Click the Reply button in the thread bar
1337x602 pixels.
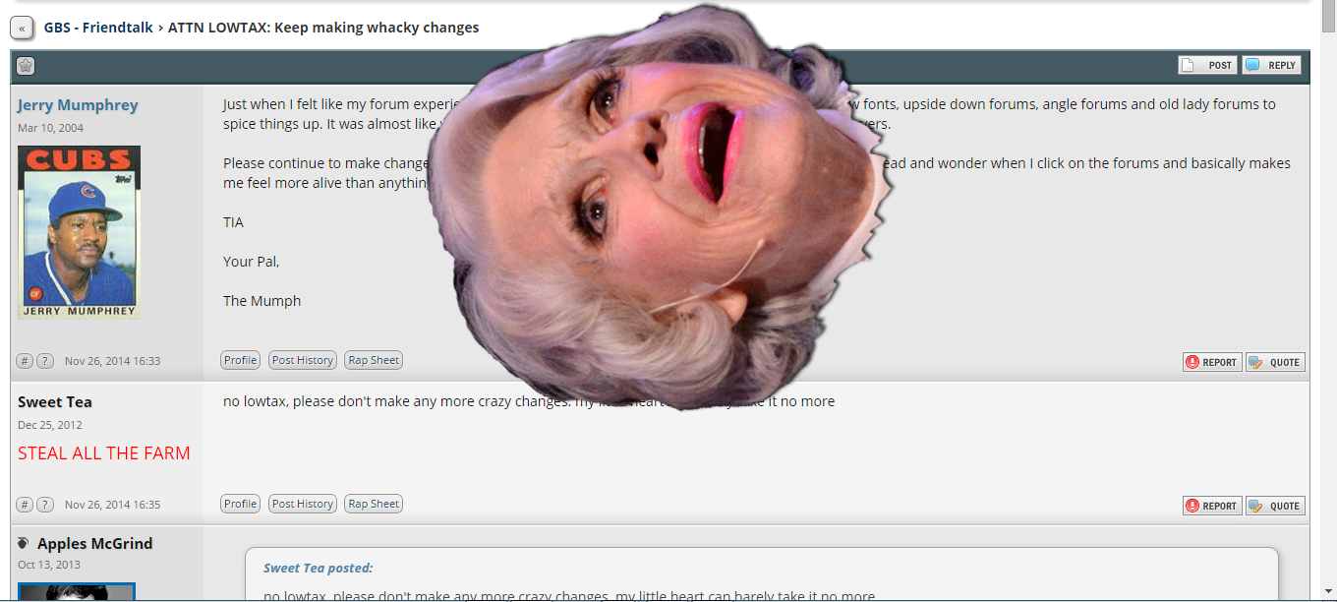coord(1271,65)
